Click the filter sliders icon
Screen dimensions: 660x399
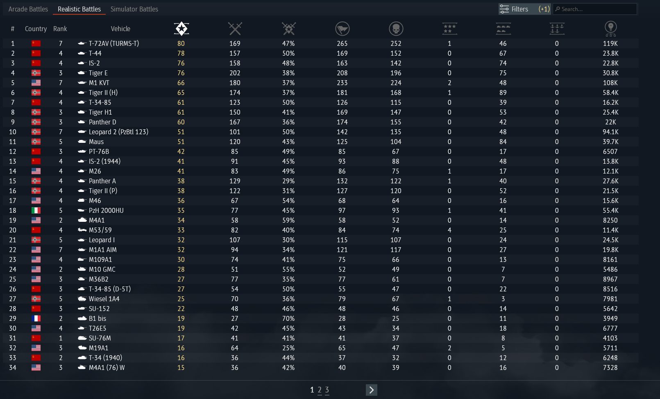504,9
